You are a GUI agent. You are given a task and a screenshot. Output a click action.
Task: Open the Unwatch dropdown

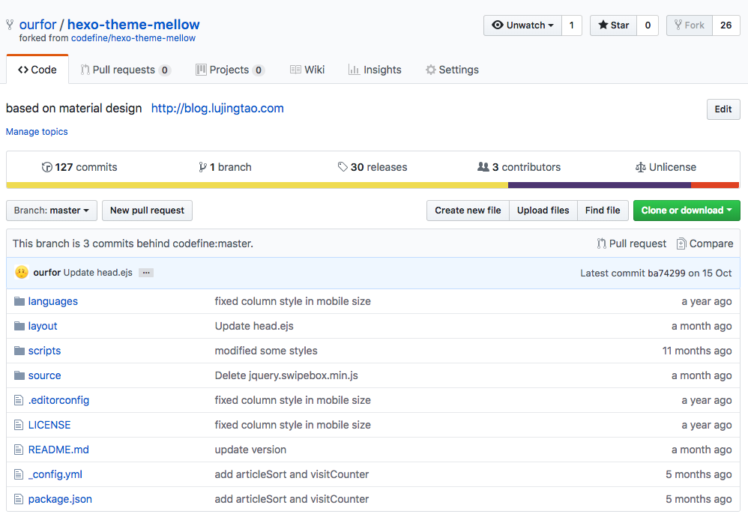click(523, 25)
